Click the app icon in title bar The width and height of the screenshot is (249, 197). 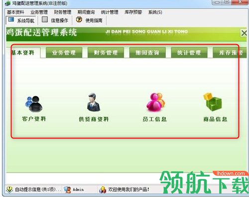click(x=7, y=3)
